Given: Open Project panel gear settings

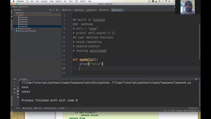Looking at the screenshot, I should click(57, 10).
